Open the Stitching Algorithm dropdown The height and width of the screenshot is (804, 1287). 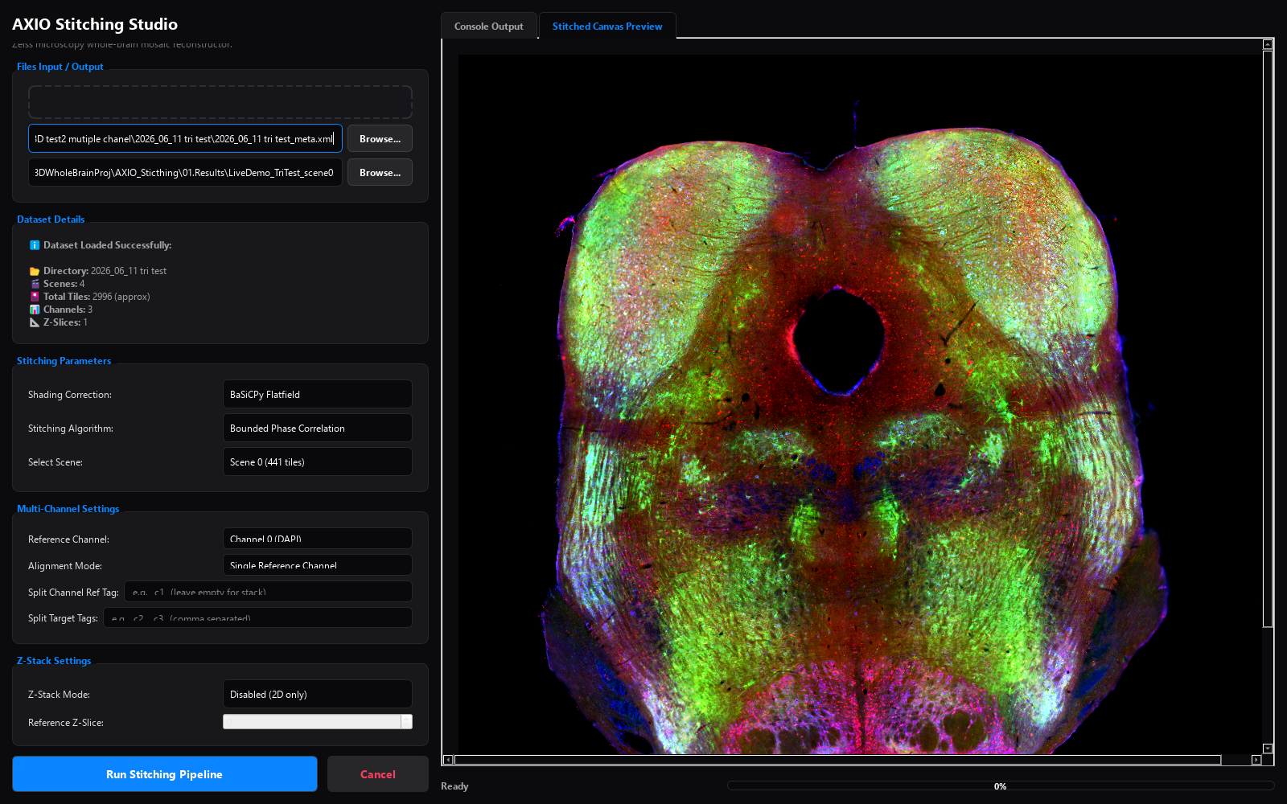[x=317, y=428]
